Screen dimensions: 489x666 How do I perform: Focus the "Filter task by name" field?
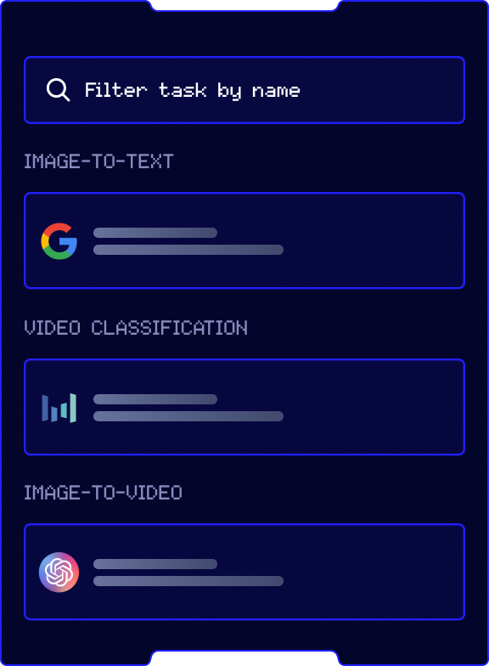(x=244, y=90)
